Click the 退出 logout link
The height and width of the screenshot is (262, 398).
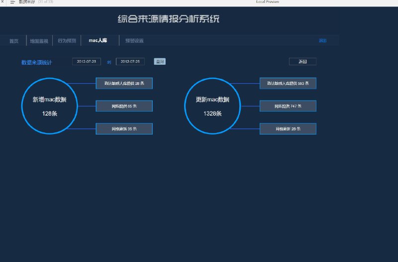click(322, 41)
